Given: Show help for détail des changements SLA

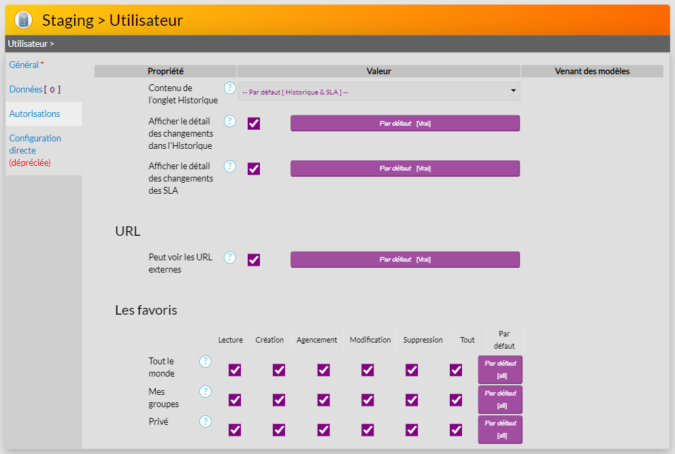Looking at the screenshot, I should (x=230, y=166).
